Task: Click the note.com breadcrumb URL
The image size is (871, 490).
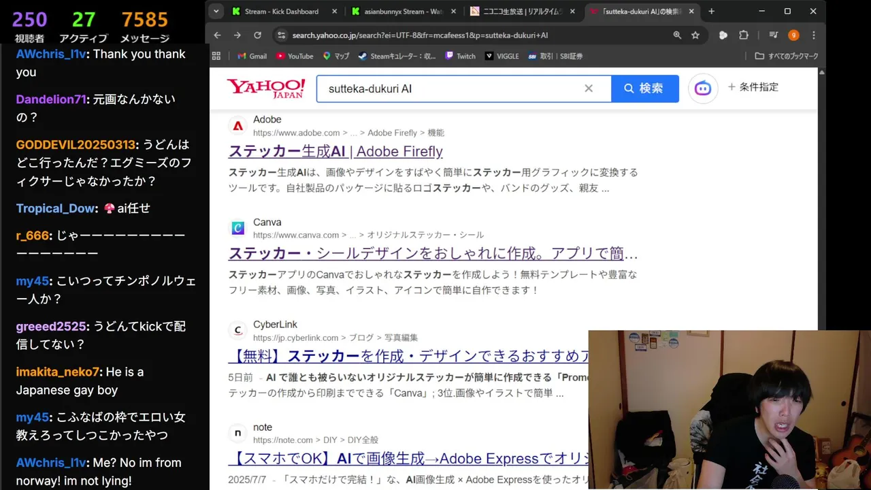Action: [316, 440]
